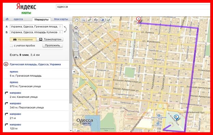Viewport: 213px width, 135px height.
Task: Click the 2 км, Канатная улица text
Action: click(x=24, y=97)
